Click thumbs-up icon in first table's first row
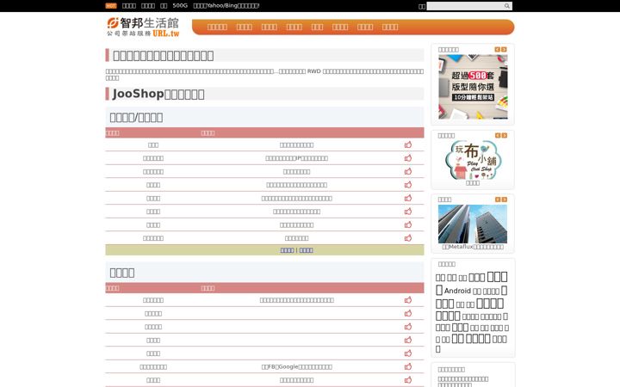The image size is (620, 387). coord(408,144)
